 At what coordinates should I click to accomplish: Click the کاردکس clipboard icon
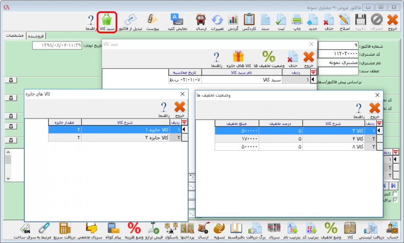249,22
